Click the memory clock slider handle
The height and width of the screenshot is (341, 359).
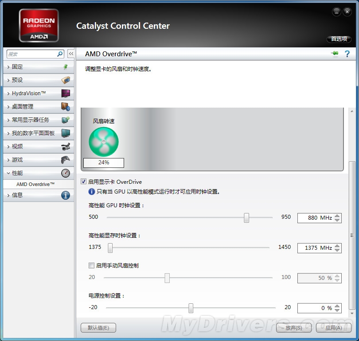(110, 248)
